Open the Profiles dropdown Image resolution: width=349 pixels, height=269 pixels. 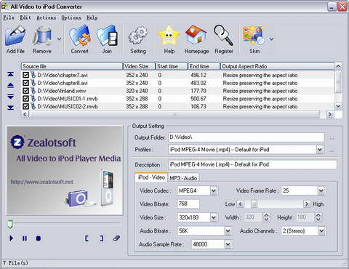pyautogui.click(x=320, y=149)
